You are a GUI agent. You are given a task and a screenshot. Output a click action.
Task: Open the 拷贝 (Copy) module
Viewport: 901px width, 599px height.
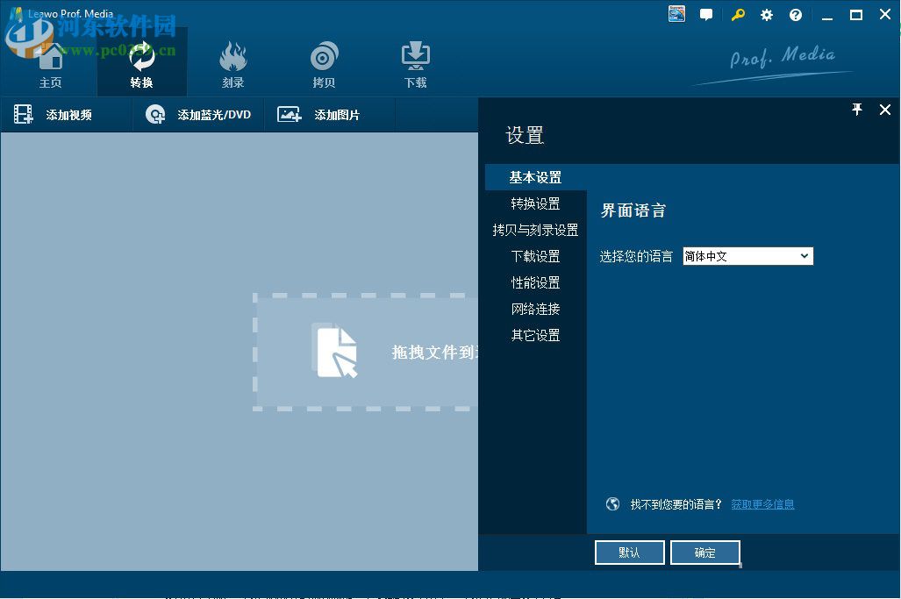click(x=324, y=63)
